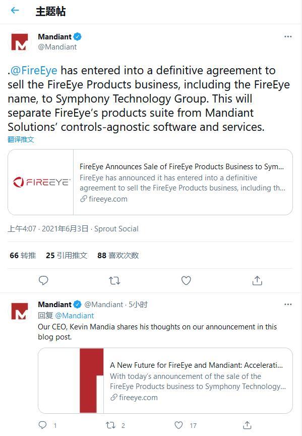Open the A New Future for FireEye article card
Screen dimensions: 302x436
[166, 380]
